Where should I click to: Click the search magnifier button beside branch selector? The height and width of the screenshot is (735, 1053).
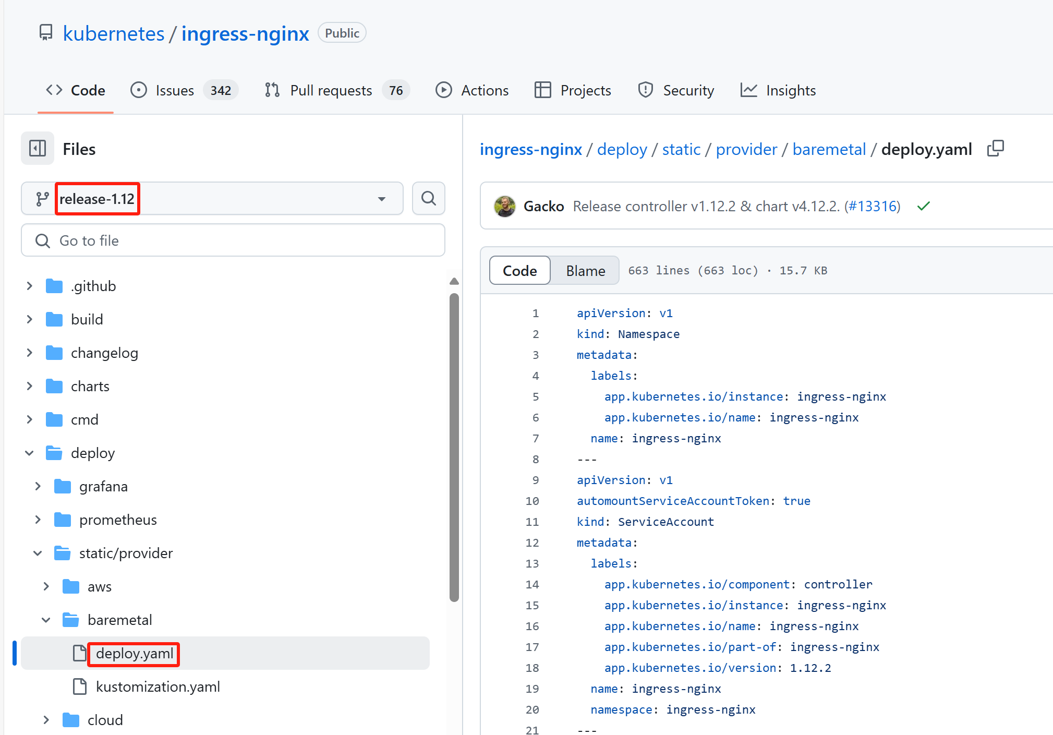(428, 198)
